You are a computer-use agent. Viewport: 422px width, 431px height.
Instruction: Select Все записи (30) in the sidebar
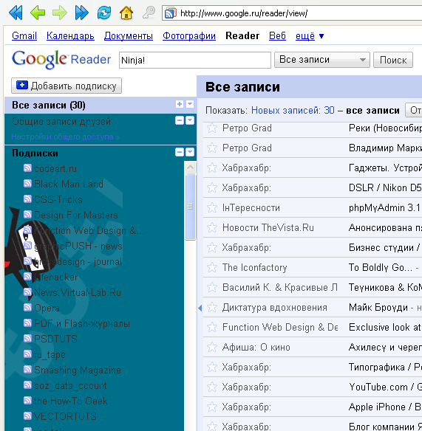[49, 105]
